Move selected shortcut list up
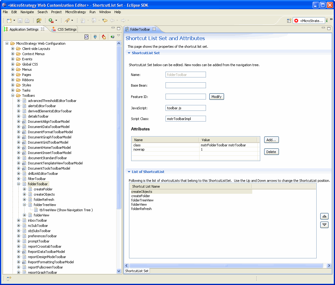Image resolution: width=335 pixels, height=285 pixels. pyautogui.click(x=324, y=216)
